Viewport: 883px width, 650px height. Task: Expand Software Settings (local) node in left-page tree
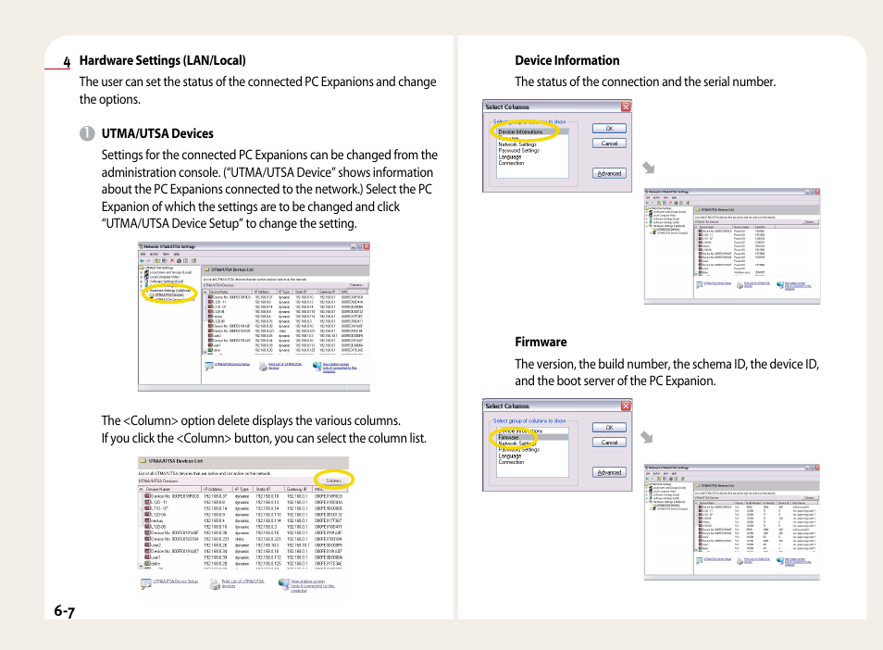click(x=142, y=281)
